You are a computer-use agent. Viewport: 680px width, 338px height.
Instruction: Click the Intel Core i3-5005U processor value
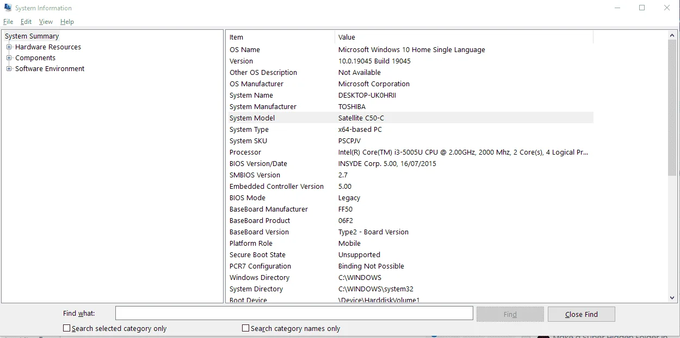pos(463,152)
